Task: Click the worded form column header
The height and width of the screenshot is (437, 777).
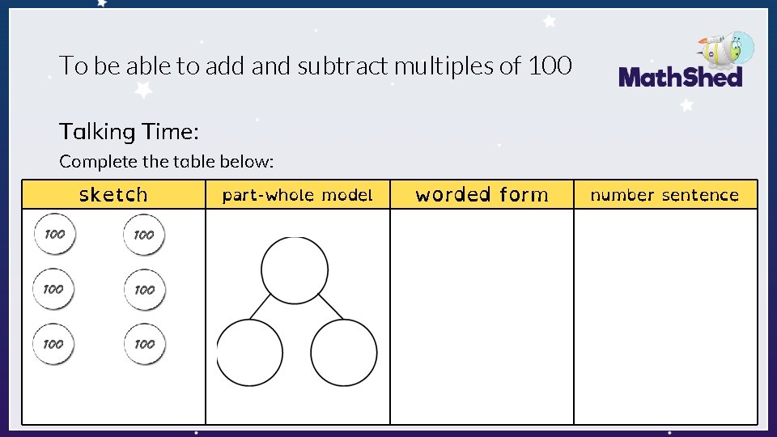Action: coord(482,194)
